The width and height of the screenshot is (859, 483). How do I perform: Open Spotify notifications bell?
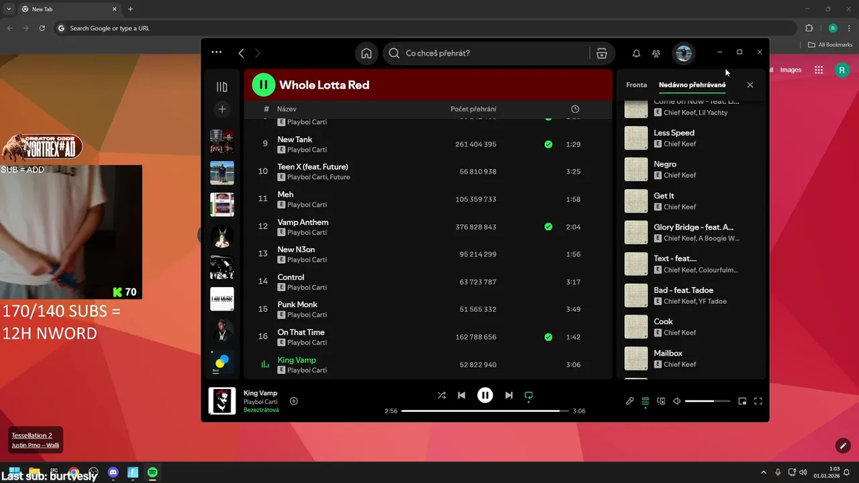[x=636, y=54]
